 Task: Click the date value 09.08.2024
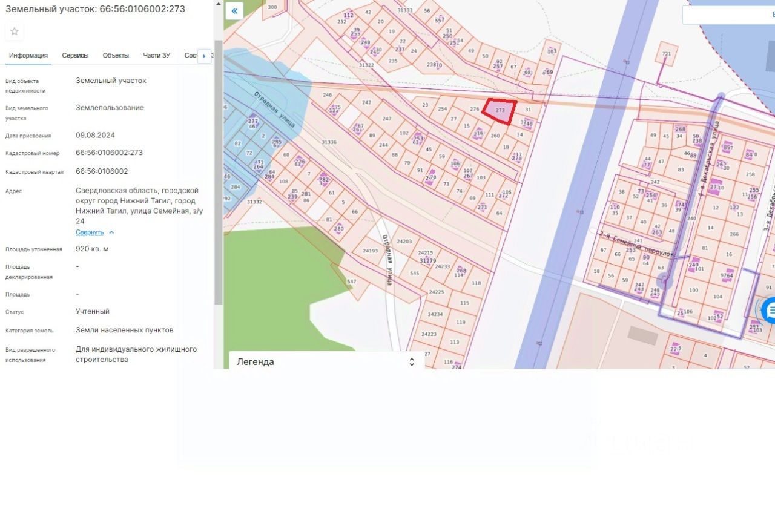95,135
